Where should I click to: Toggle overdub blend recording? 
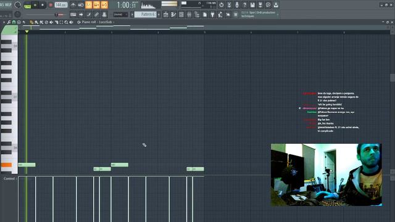click(x=96, y=5)
